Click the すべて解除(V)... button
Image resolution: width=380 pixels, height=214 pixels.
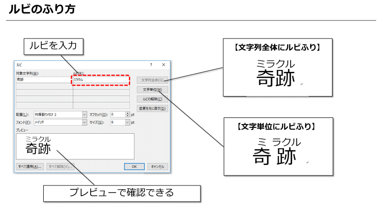coord(60,167)
